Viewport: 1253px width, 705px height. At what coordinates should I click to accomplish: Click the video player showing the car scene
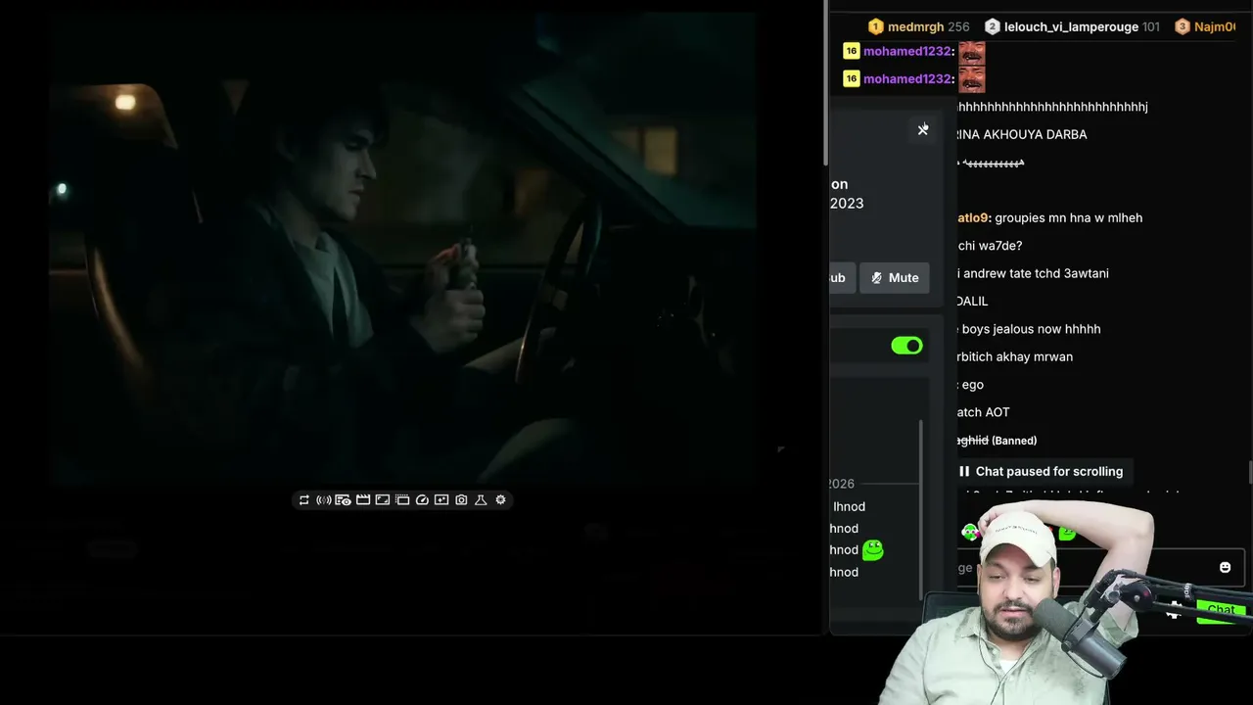(402, 250)
